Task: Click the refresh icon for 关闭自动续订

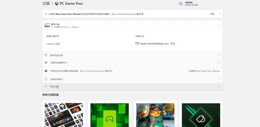Action: 46,79
